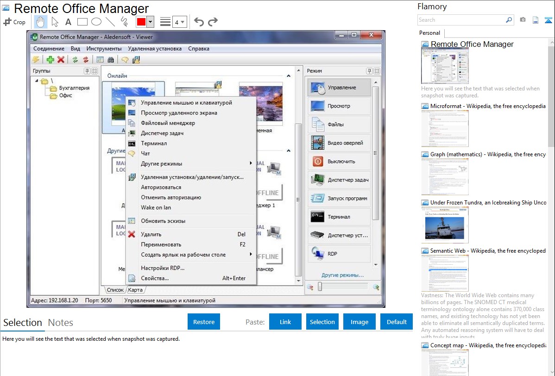
Task: Choose Файловый менеджер in context menu
Action: point(191,123)
